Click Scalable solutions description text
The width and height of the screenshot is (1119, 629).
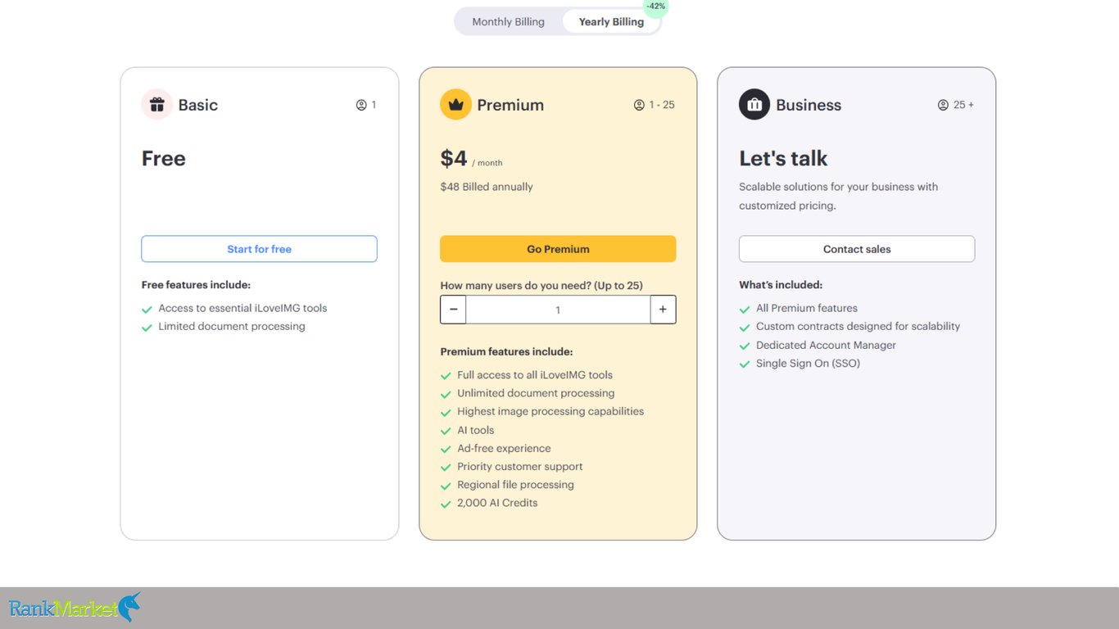pyautogui.click(x=838, y=197)
